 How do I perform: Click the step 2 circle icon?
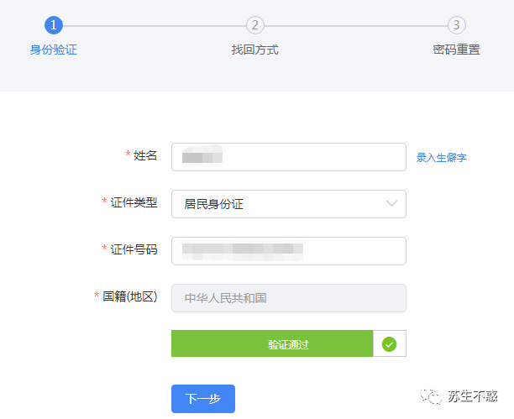pyautogui.click(x=255, y=25)
